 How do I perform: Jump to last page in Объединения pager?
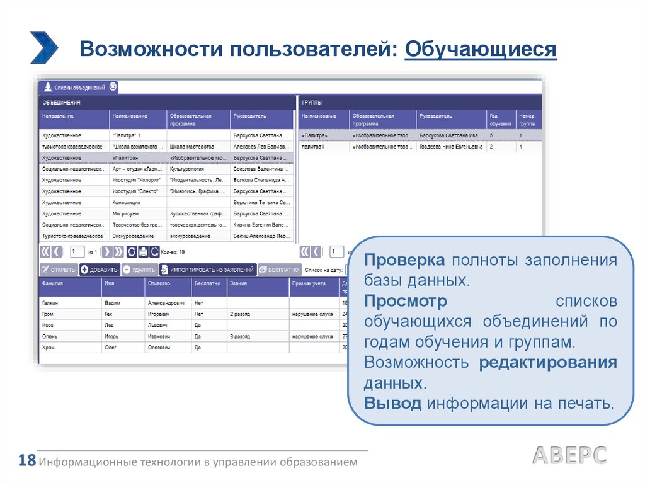tap(118, 252)
